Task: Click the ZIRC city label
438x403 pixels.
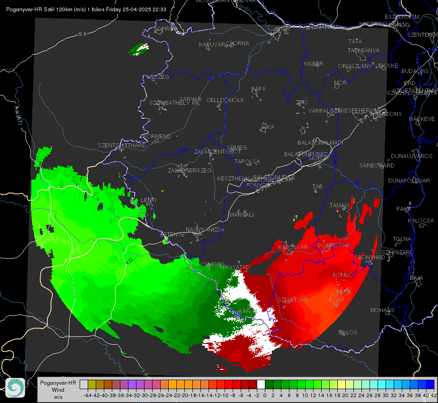Action: [302, 103]
